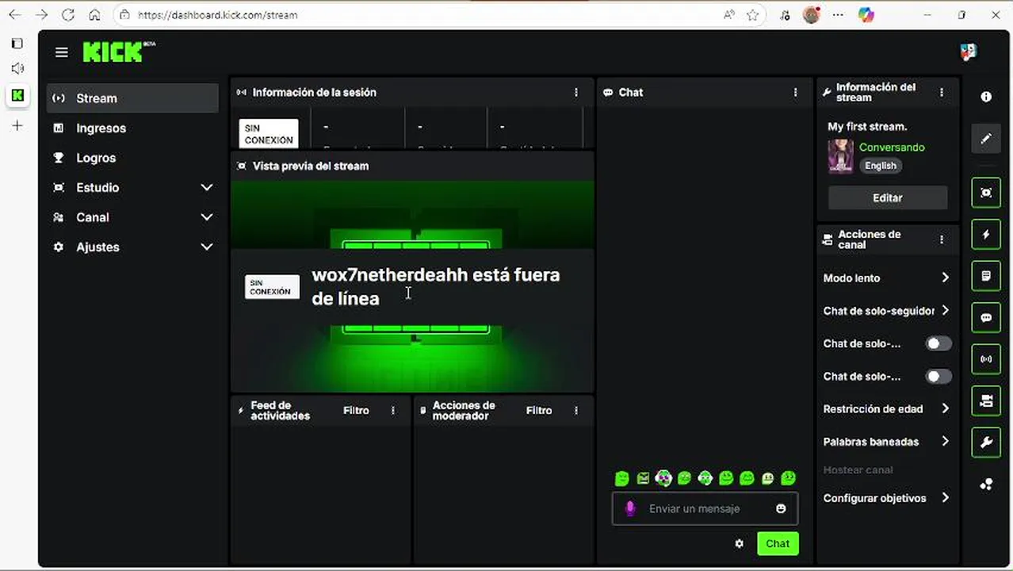This screenshot has width=1013, height=571.
Task: Open three-dot menu of Acciones de moderador
Action: (x=576, y=410)
